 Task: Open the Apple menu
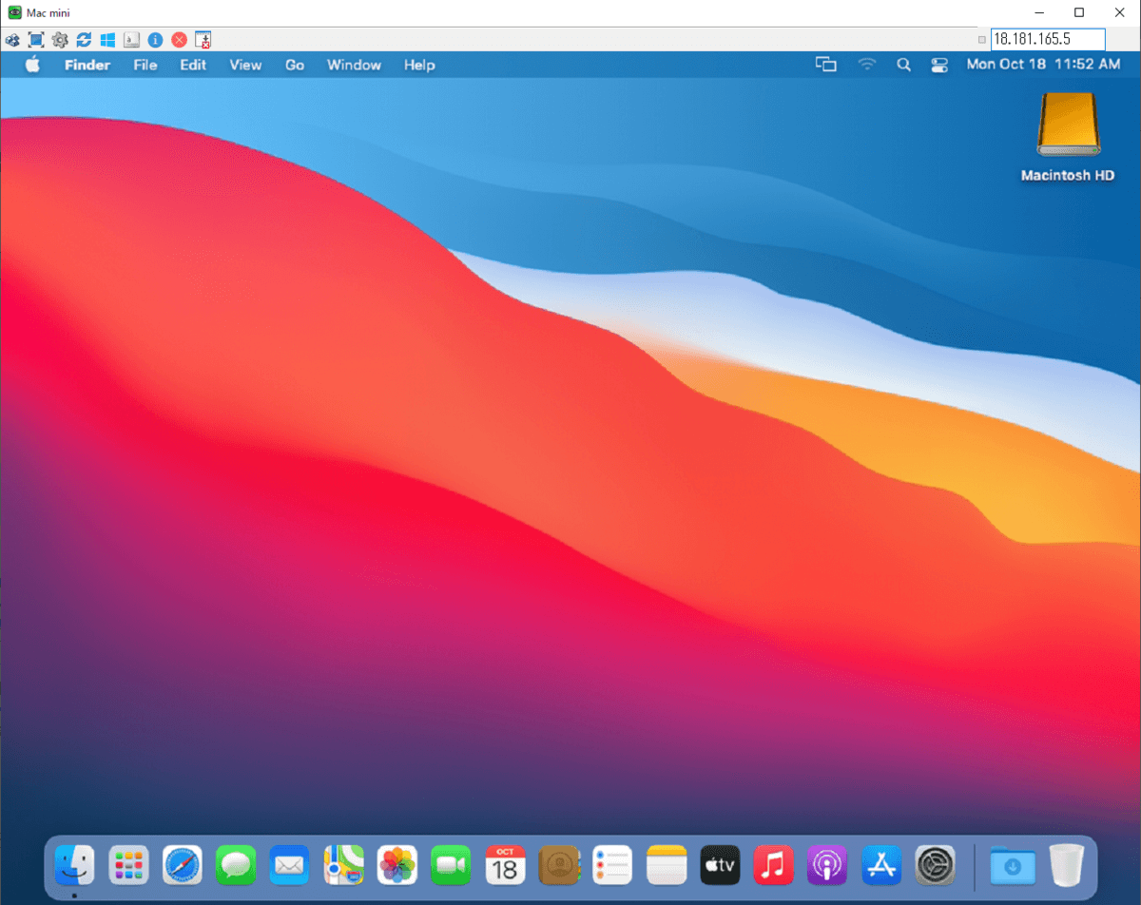[x=33, y=65]
